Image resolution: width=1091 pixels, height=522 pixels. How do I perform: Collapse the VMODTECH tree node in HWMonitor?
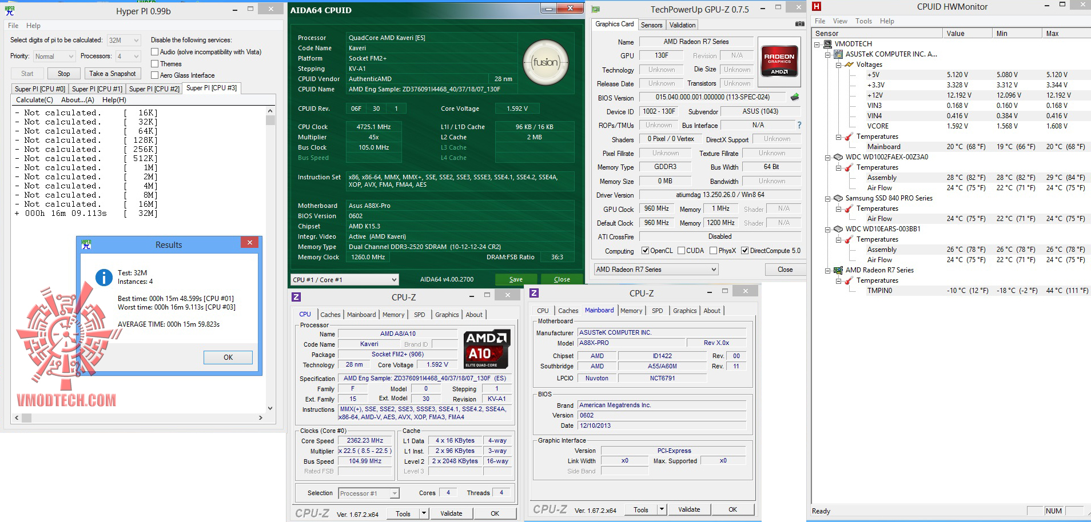point(817,44)
